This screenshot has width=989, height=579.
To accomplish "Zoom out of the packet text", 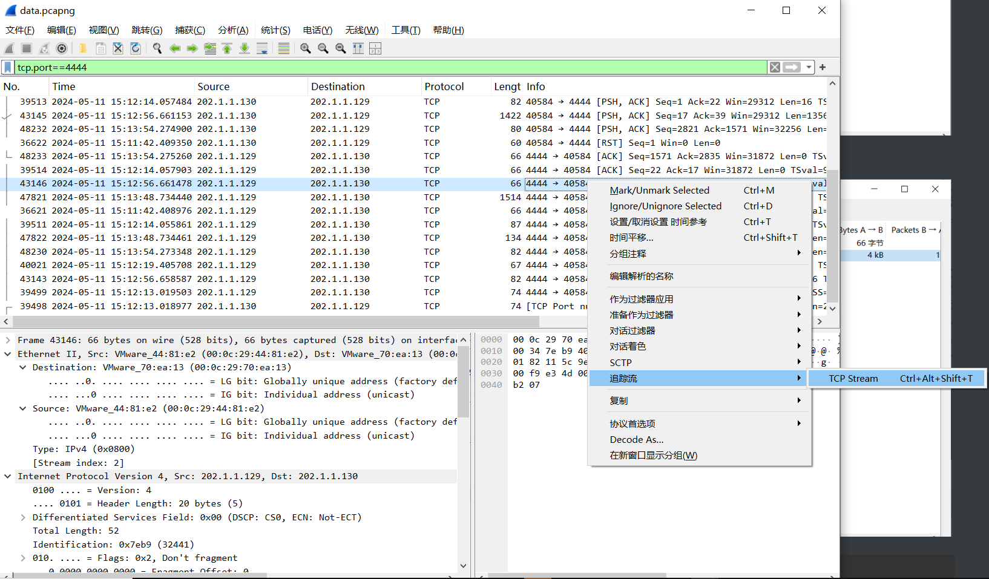I will click(x=323, y=48).
